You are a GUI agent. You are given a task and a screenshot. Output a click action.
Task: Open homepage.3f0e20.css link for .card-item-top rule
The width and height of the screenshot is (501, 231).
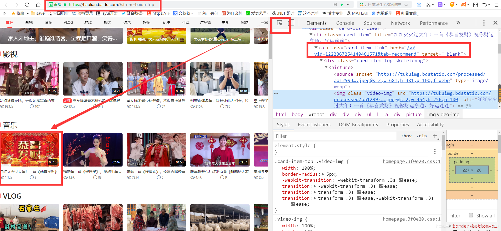pos(412,161)
